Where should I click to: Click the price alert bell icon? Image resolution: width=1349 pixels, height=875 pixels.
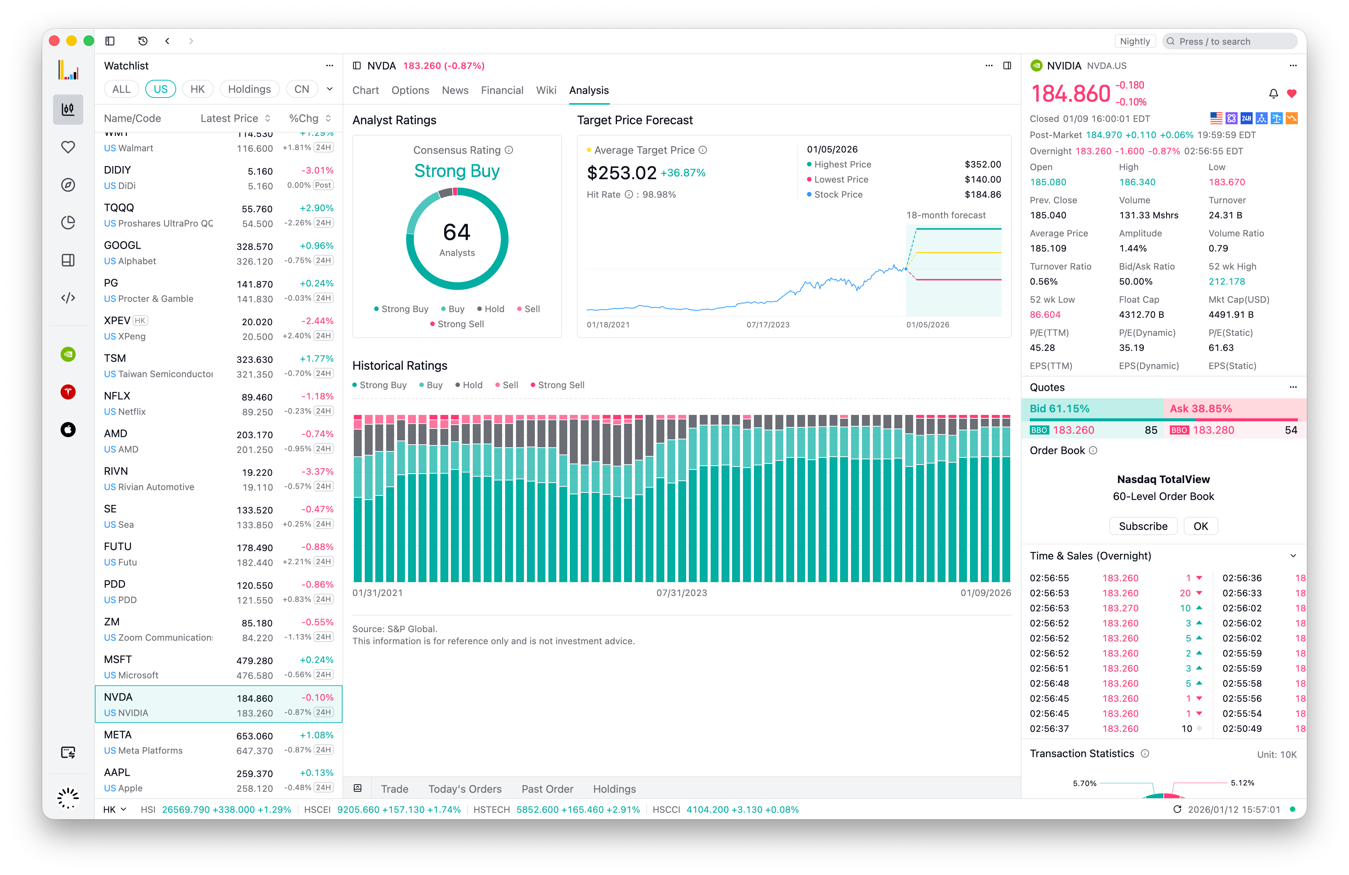[x=1273, y=94]
